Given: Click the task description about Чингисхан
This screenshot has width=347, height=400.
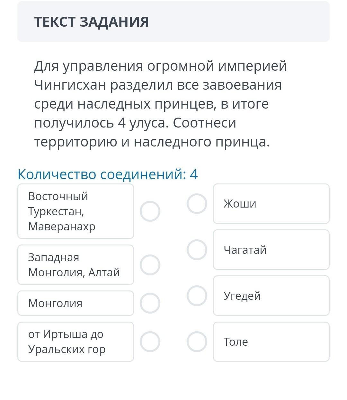Looking at the screenshot, I should point(161,104).
